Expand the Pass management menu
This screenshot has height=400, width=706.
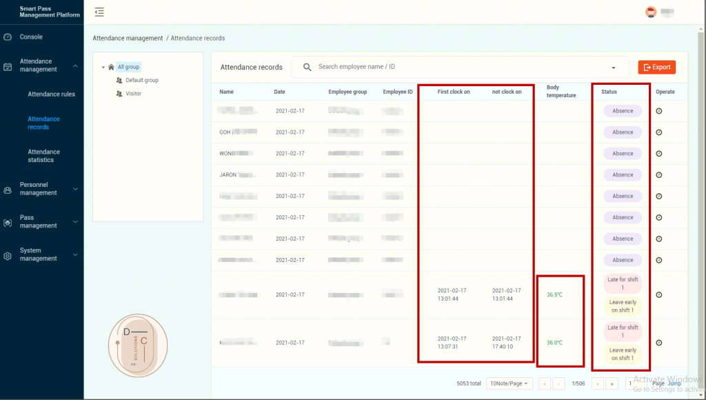[x=41, y=221]
